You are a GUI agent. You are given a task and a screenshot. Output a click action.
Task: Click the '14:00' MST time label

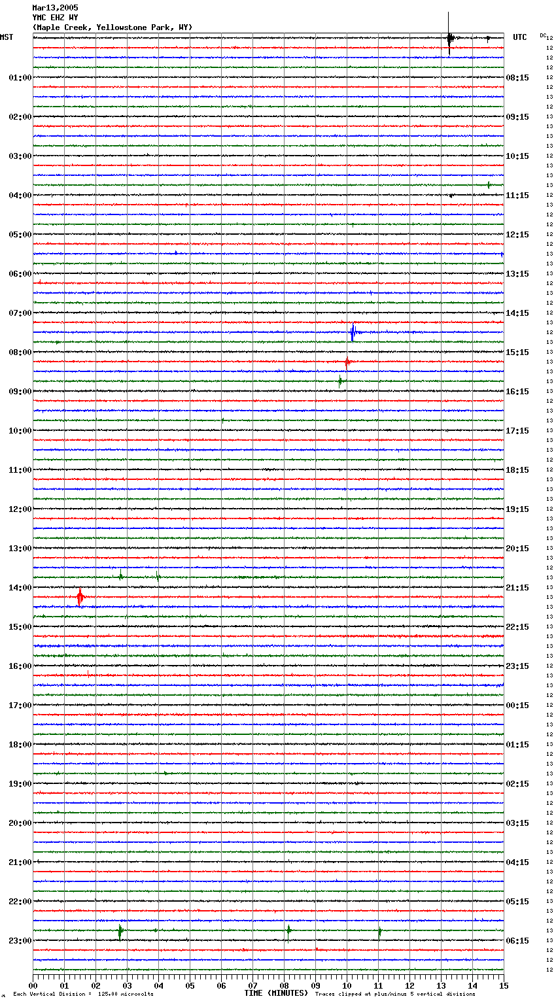click(20, 588)
